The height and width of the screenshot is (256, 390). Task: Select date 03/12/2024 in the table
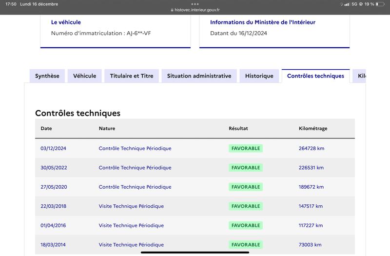[53, 148]
